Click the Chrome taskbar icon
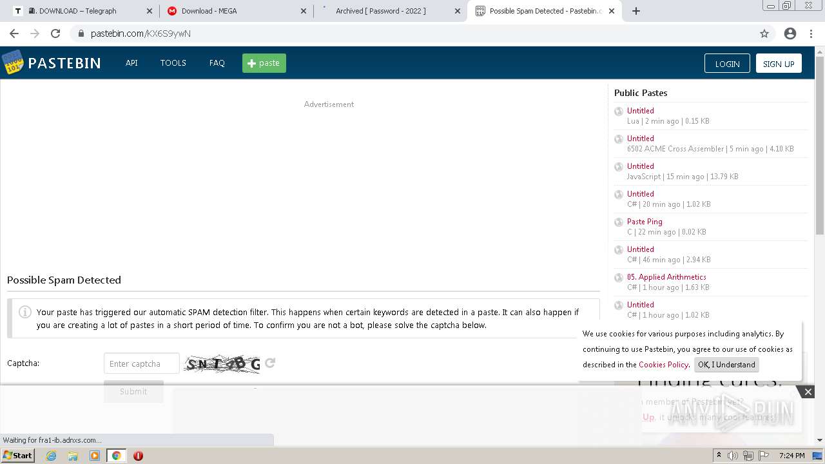825x464 pixels. point(117,456)
